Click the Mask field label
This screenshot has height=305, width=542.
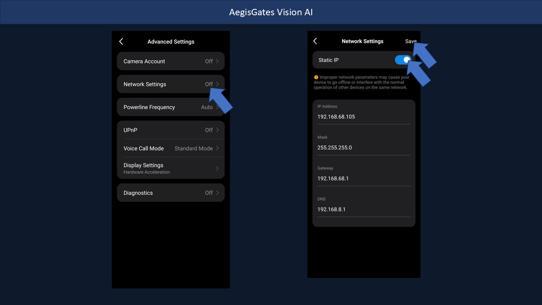point(322,137)
